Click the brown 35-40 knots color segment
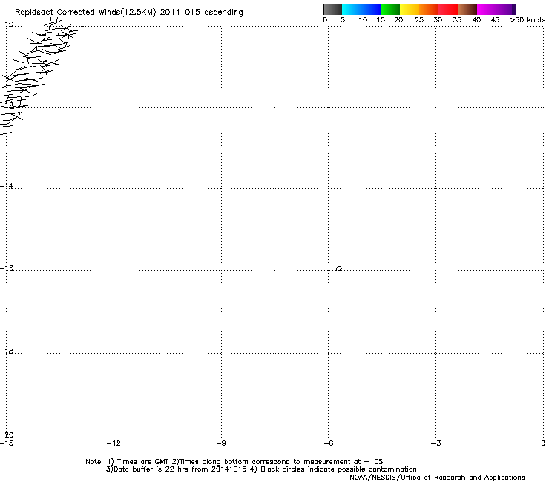Screen dimensions: 549x482 [467, 9]
